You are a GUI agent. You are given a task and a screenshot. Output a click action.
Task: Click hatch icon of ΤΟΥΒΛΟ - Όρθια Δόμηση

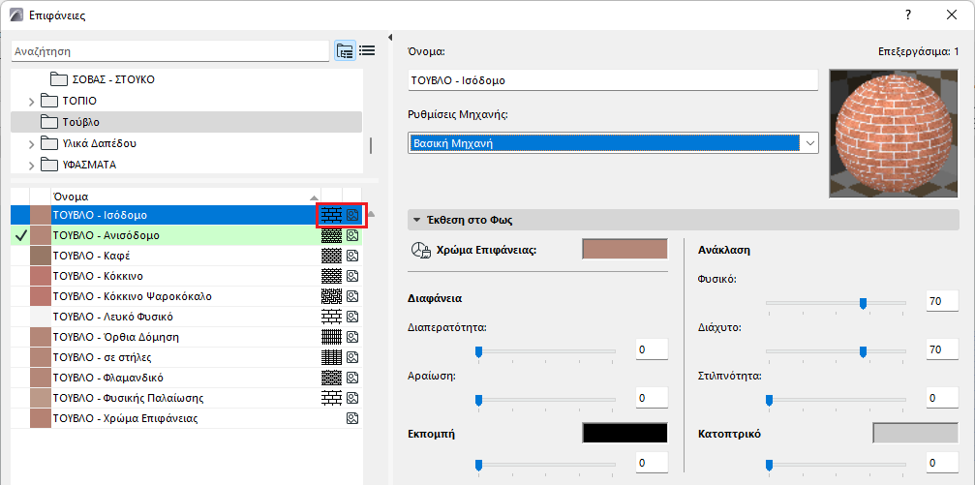331,337
